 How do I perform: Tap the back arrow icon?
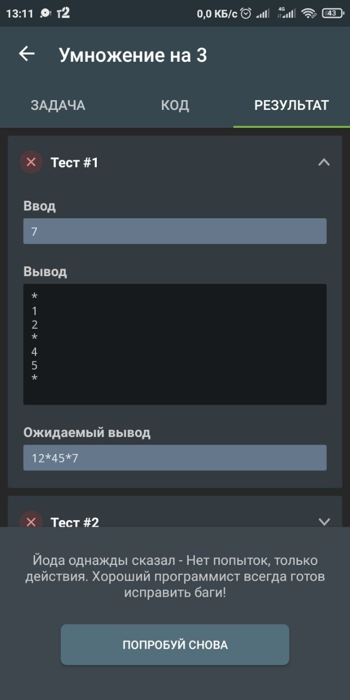point(27,54)
